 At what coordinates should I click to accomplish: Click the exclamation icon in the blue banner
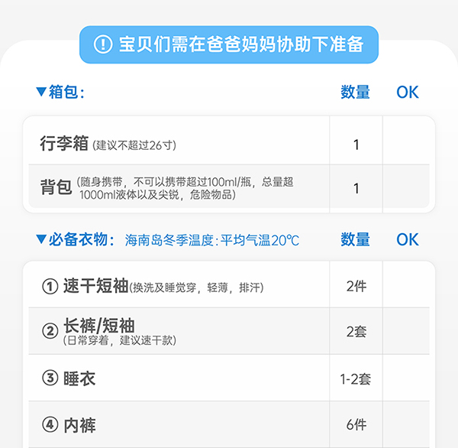102,44
